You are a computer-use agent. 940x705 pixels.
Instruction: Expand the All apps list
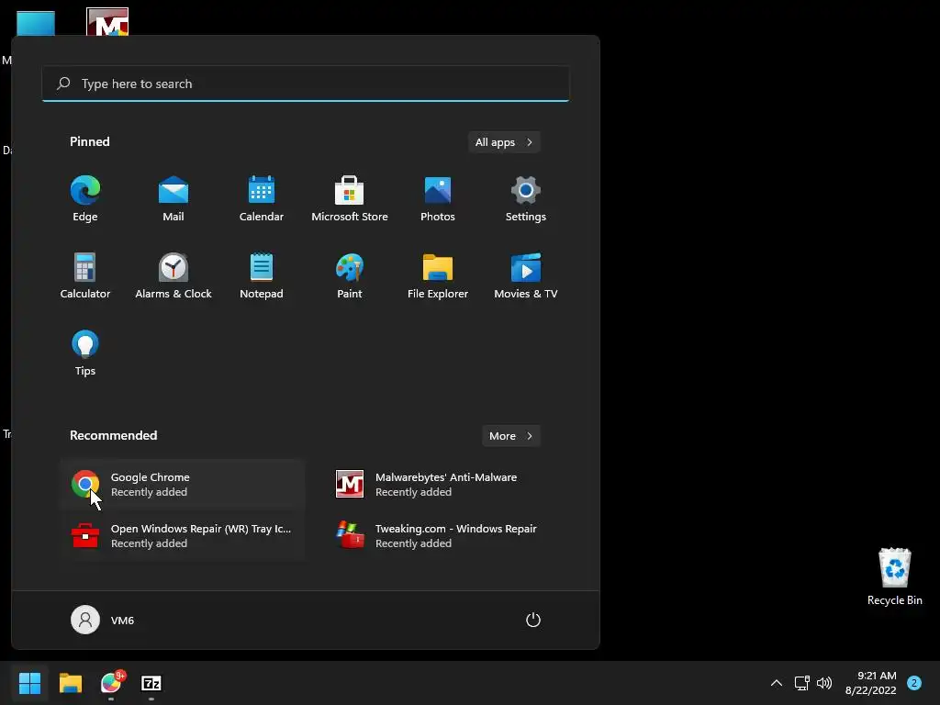coord(504,142)
